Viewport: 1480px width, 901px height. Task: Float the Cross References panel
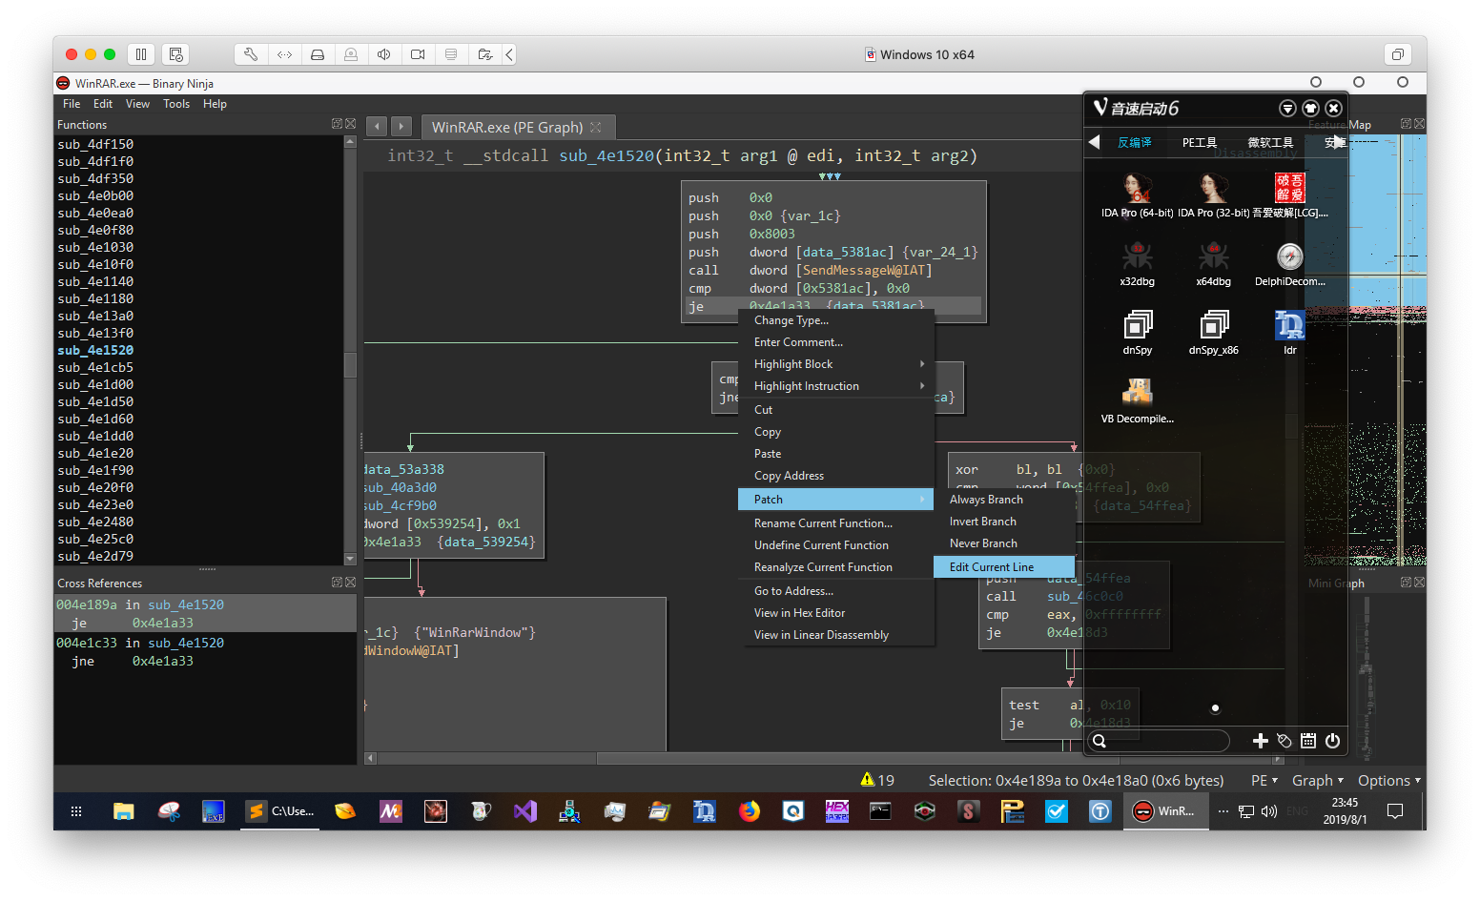tap(337, 583)
